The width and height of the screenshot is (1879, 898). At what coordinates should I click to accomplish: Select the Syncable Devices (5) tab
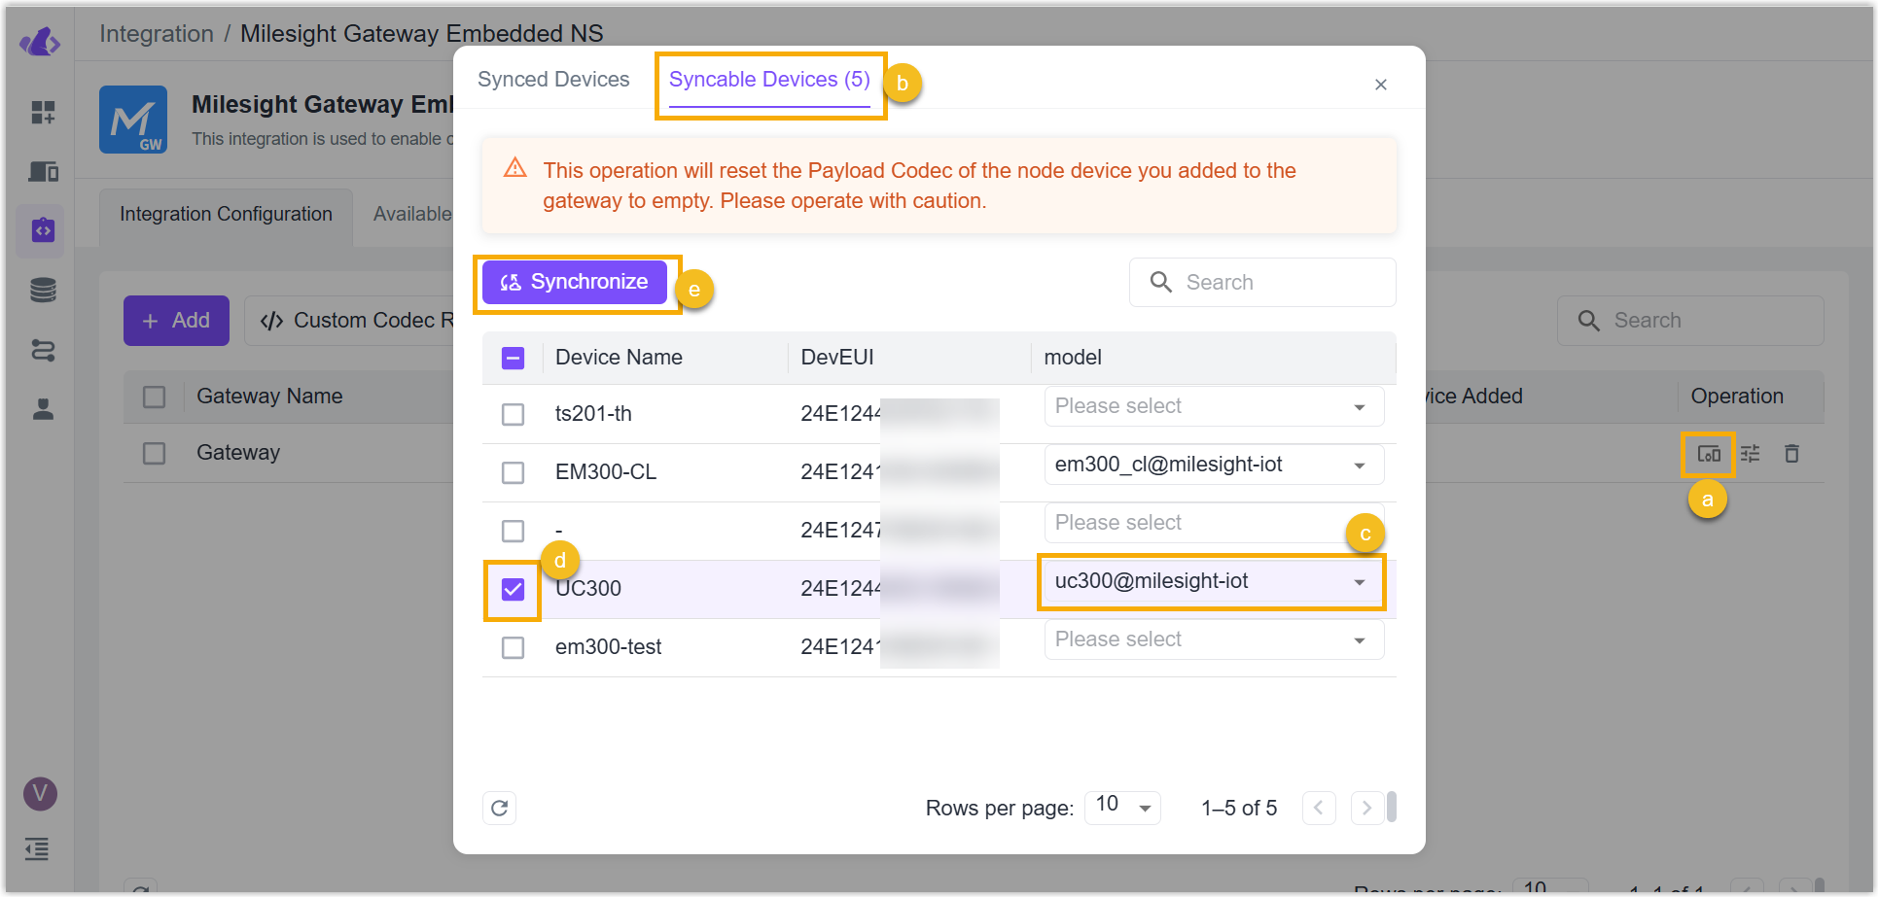pyautogui.click(x=769, y=80)
